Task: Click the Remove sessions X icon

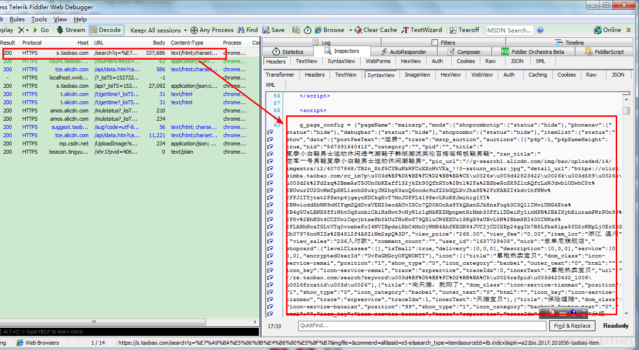Action: (x=21, y=30)
